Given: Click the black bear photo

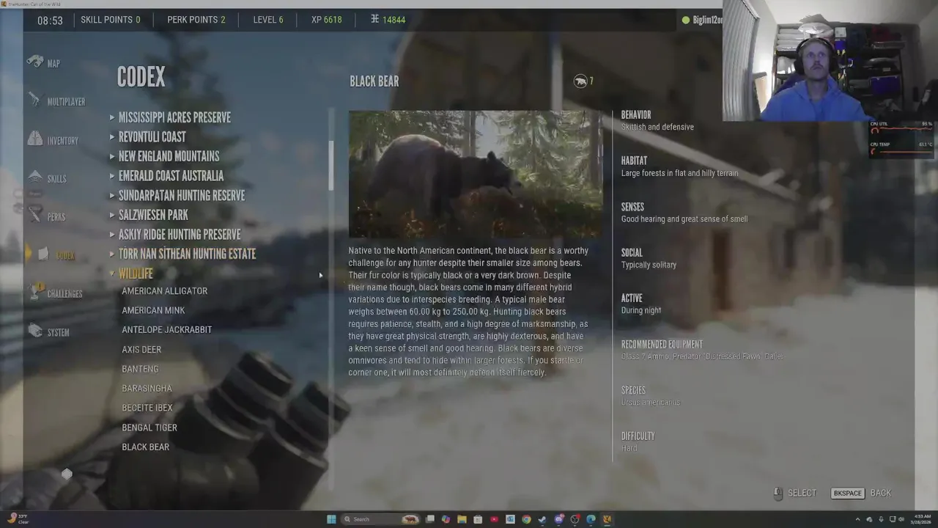Looking at the screenshot, I should coord(476,175).
